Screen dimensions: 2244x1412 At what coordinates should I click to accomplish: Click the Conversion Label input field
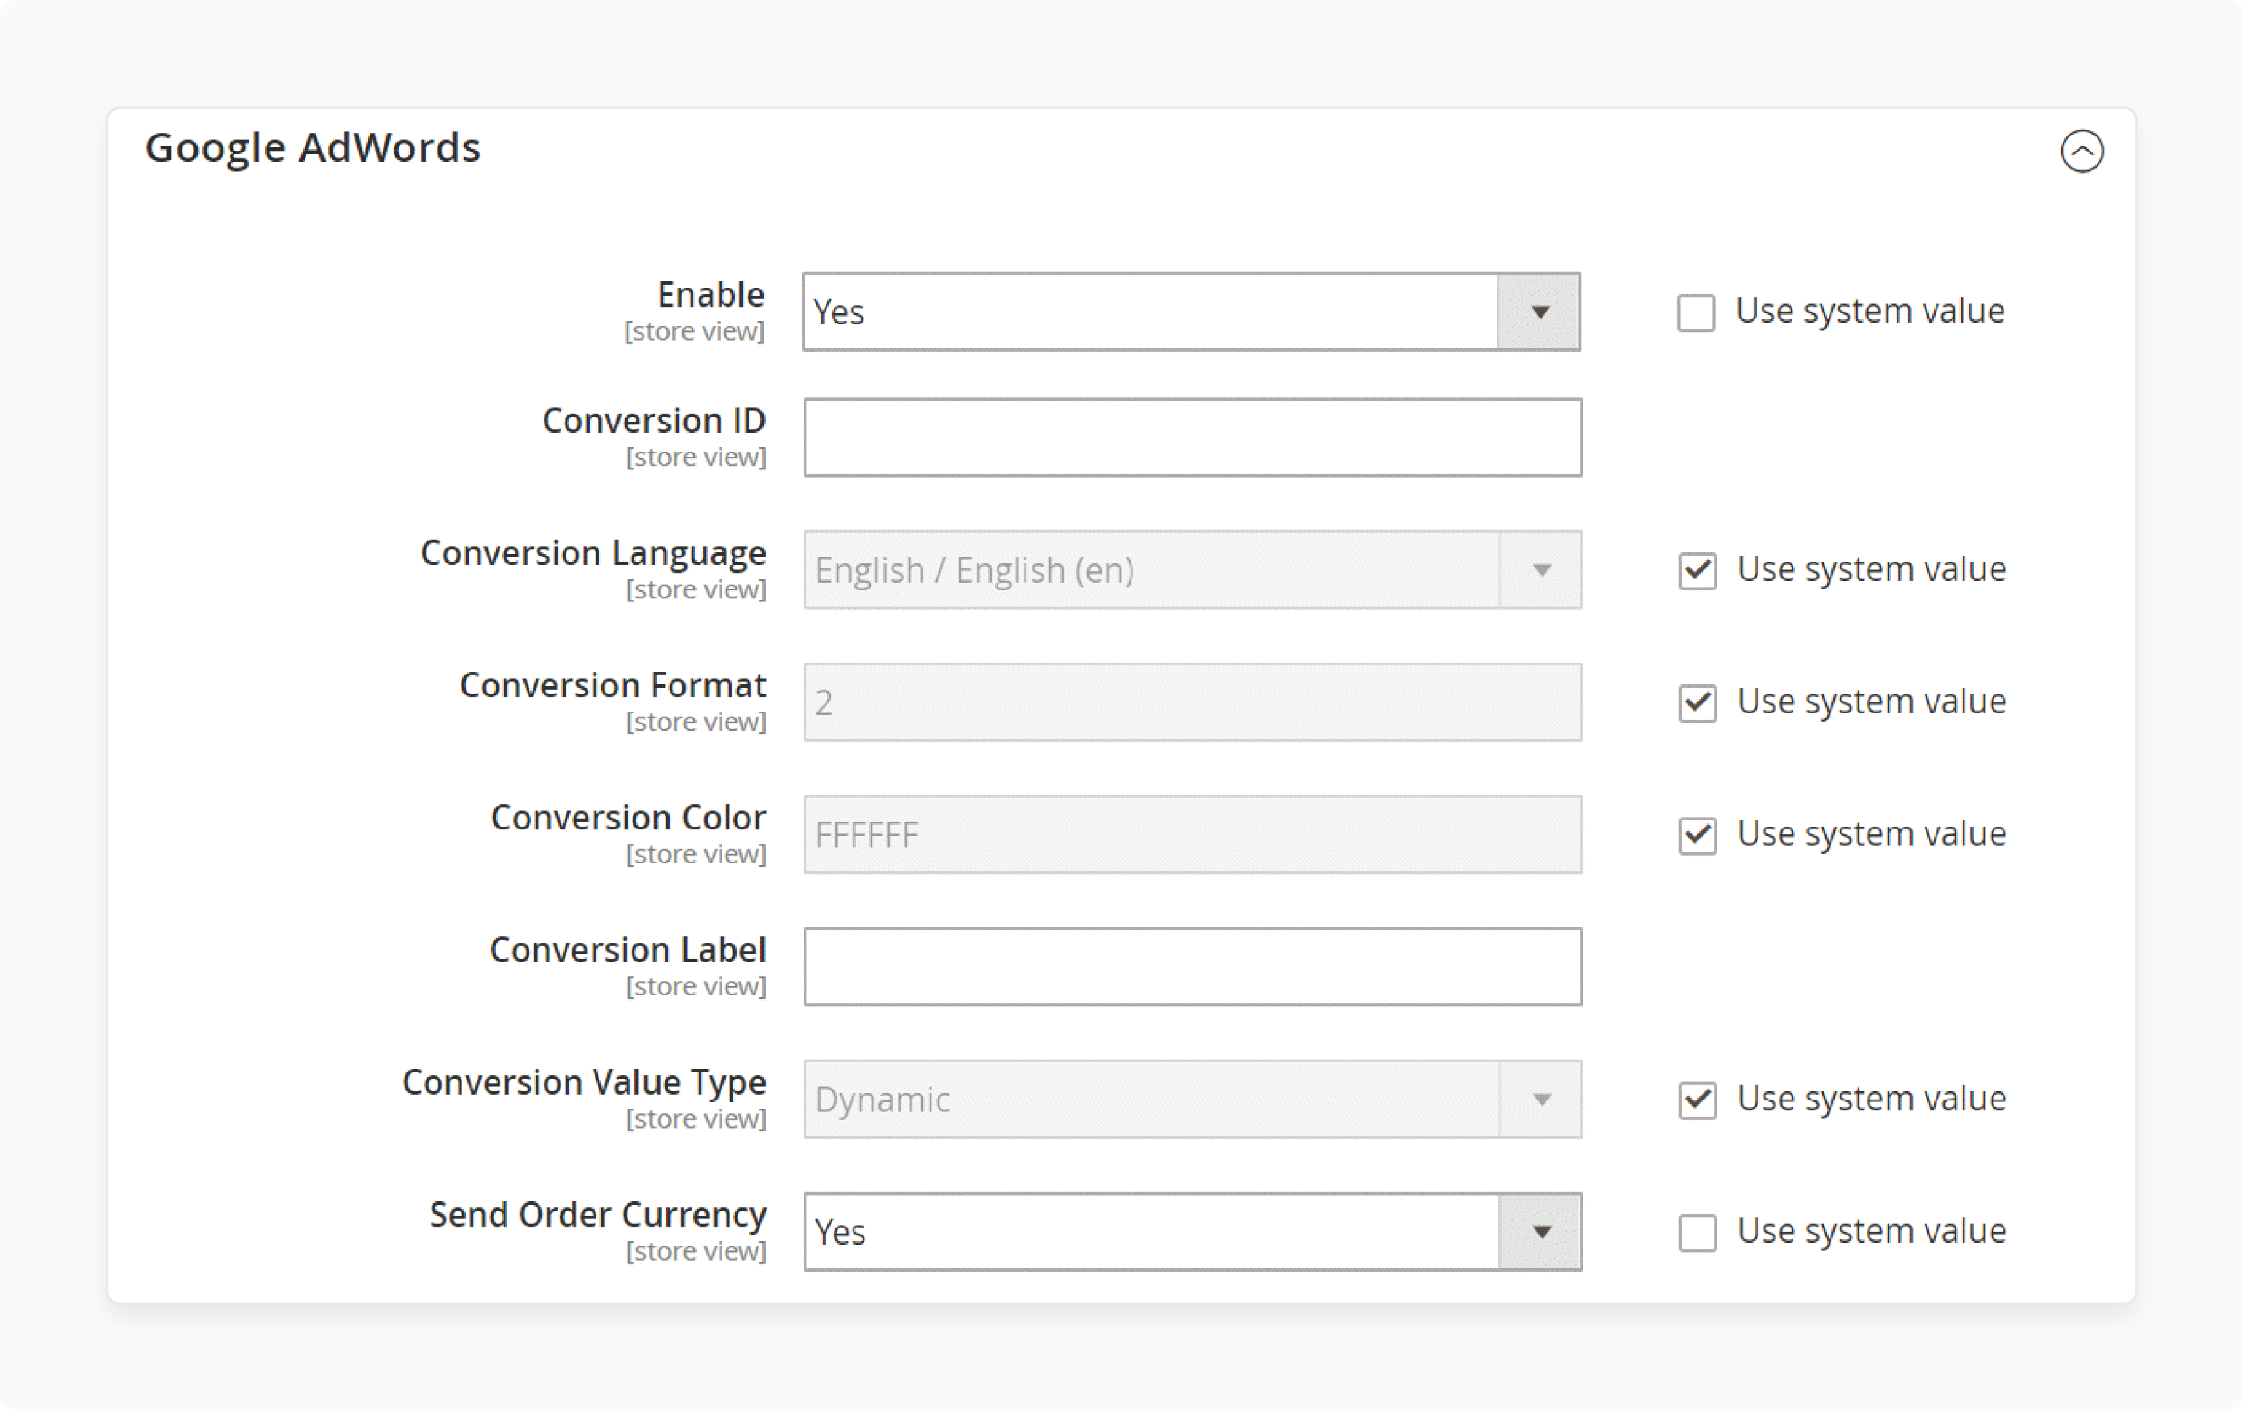[x=1192, y=967]
